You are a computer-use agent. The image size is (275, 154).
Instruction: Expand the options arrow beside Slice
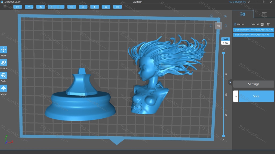pyautogui.click(x=236, y=96)
